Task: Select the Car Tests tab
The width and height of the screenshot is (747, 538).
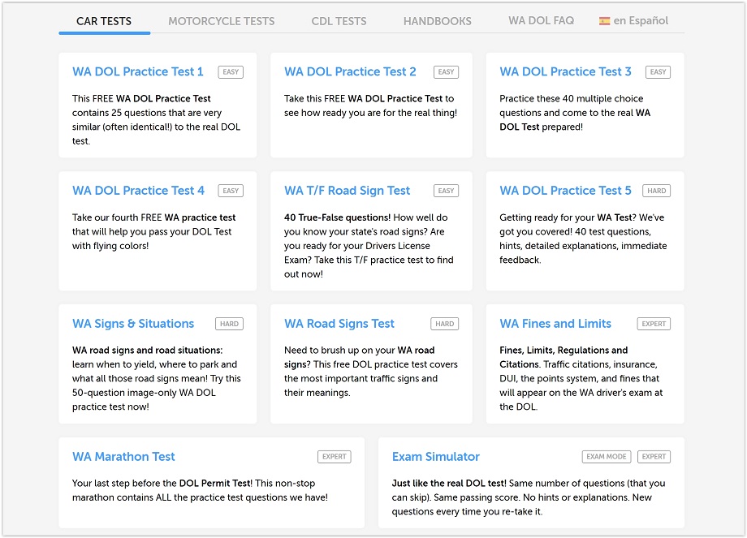Action: click(x=104, y=21)
